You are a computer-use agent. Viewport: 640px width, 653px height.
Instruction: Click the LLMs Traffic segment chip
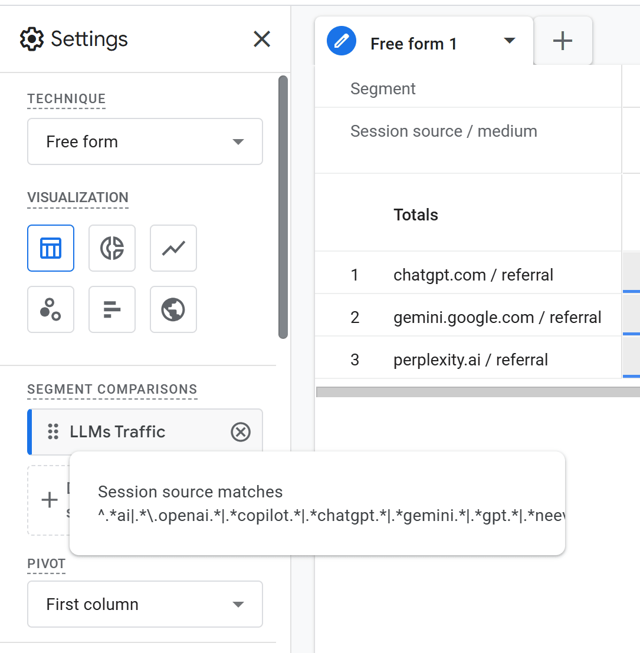(145, 432)
